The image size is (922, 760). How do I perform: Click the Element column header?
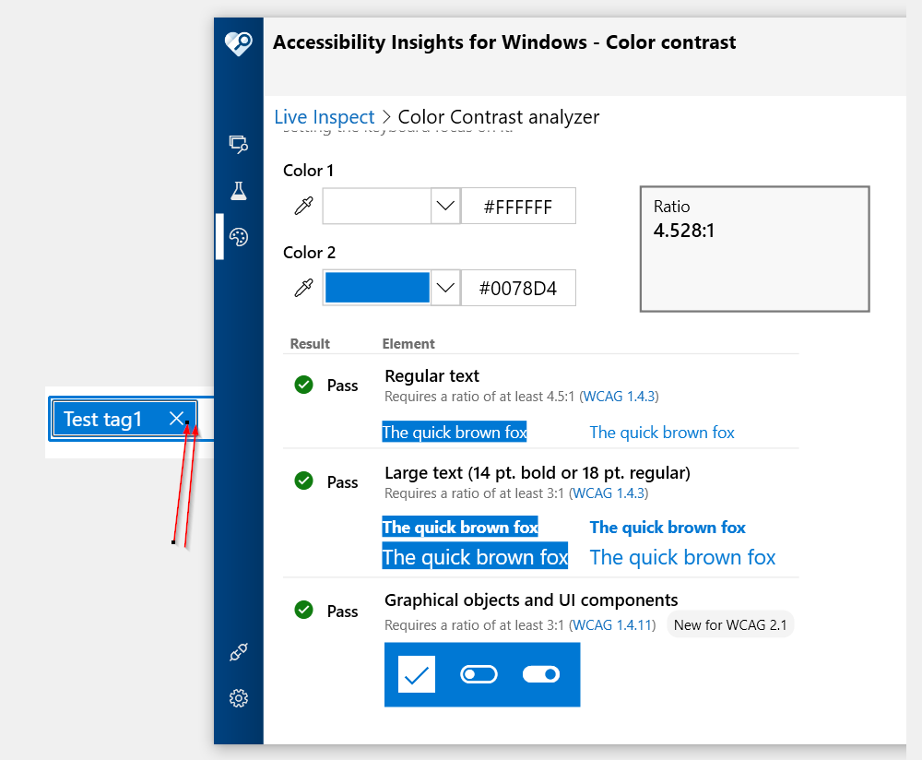coord(408,343)
